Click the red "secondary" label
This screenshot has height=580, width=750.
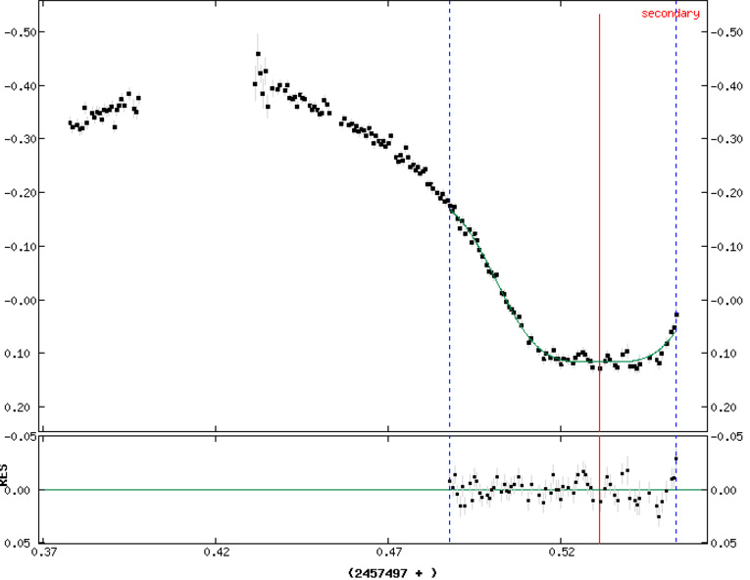click(671, 14)
